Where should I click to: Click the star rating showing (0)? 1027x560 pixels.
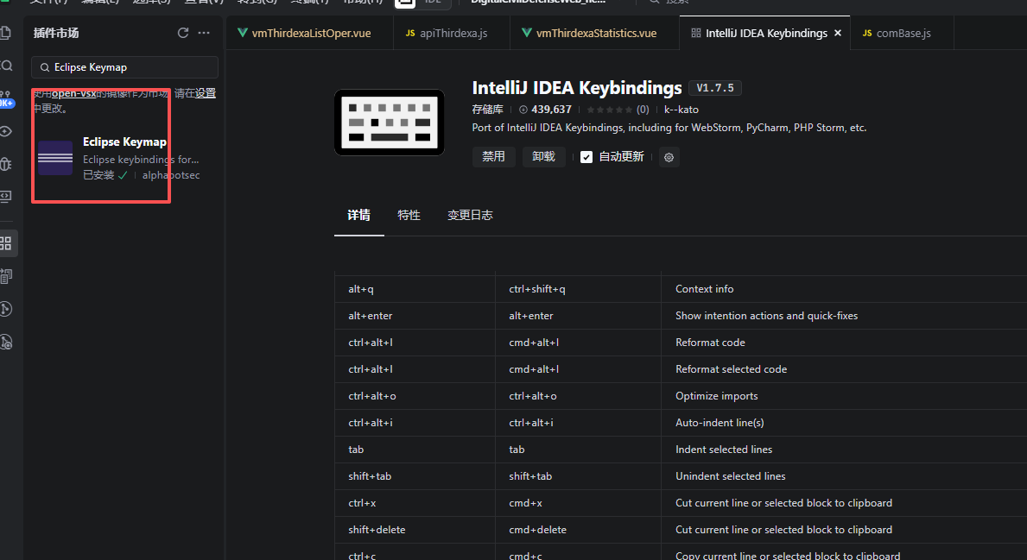pyautogui.click(x=618, y=110)
